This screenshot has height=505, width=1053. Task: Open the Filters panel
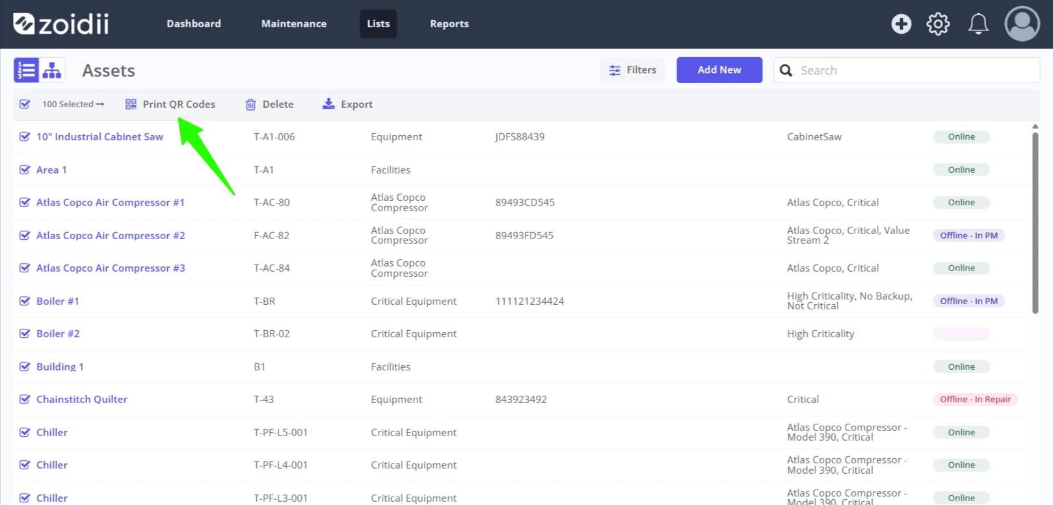click(632, 70)
